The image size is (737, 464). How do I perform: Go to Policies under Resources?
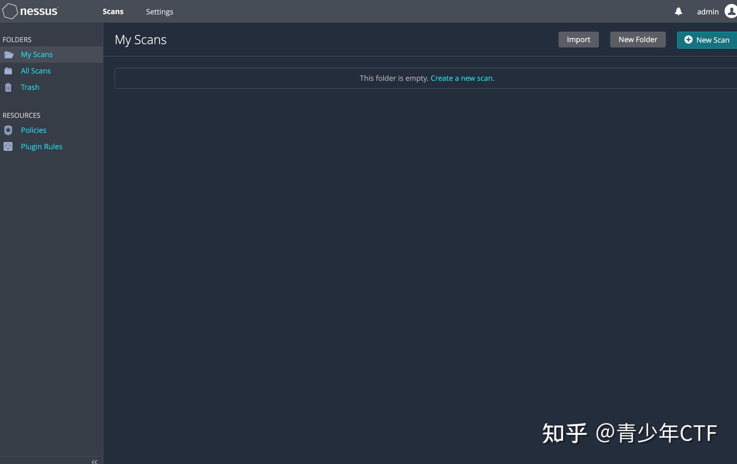33,130
